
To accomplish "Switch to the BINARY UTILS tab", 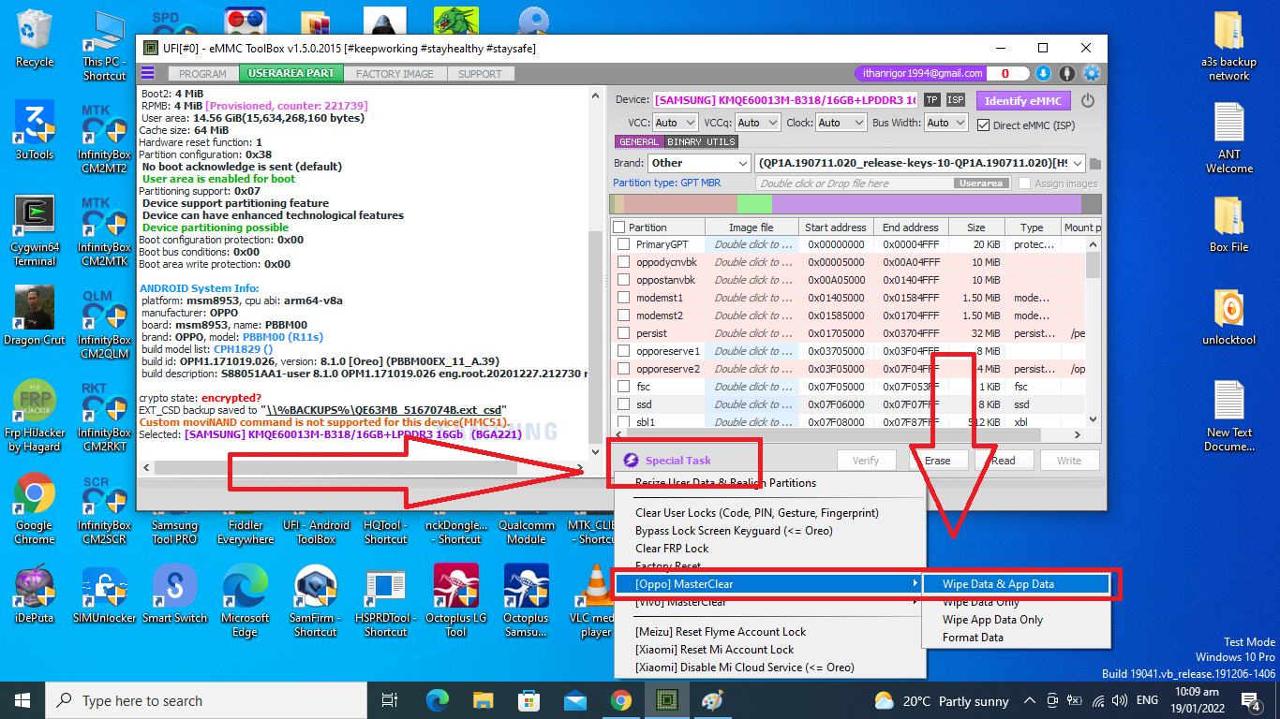I will (x=701, y=142).
